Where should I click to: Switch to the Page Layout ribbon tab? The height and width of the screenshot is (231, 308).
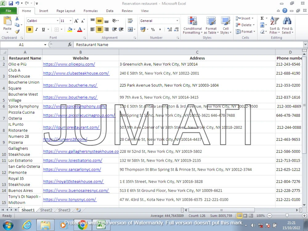click(x=66, y=11)
